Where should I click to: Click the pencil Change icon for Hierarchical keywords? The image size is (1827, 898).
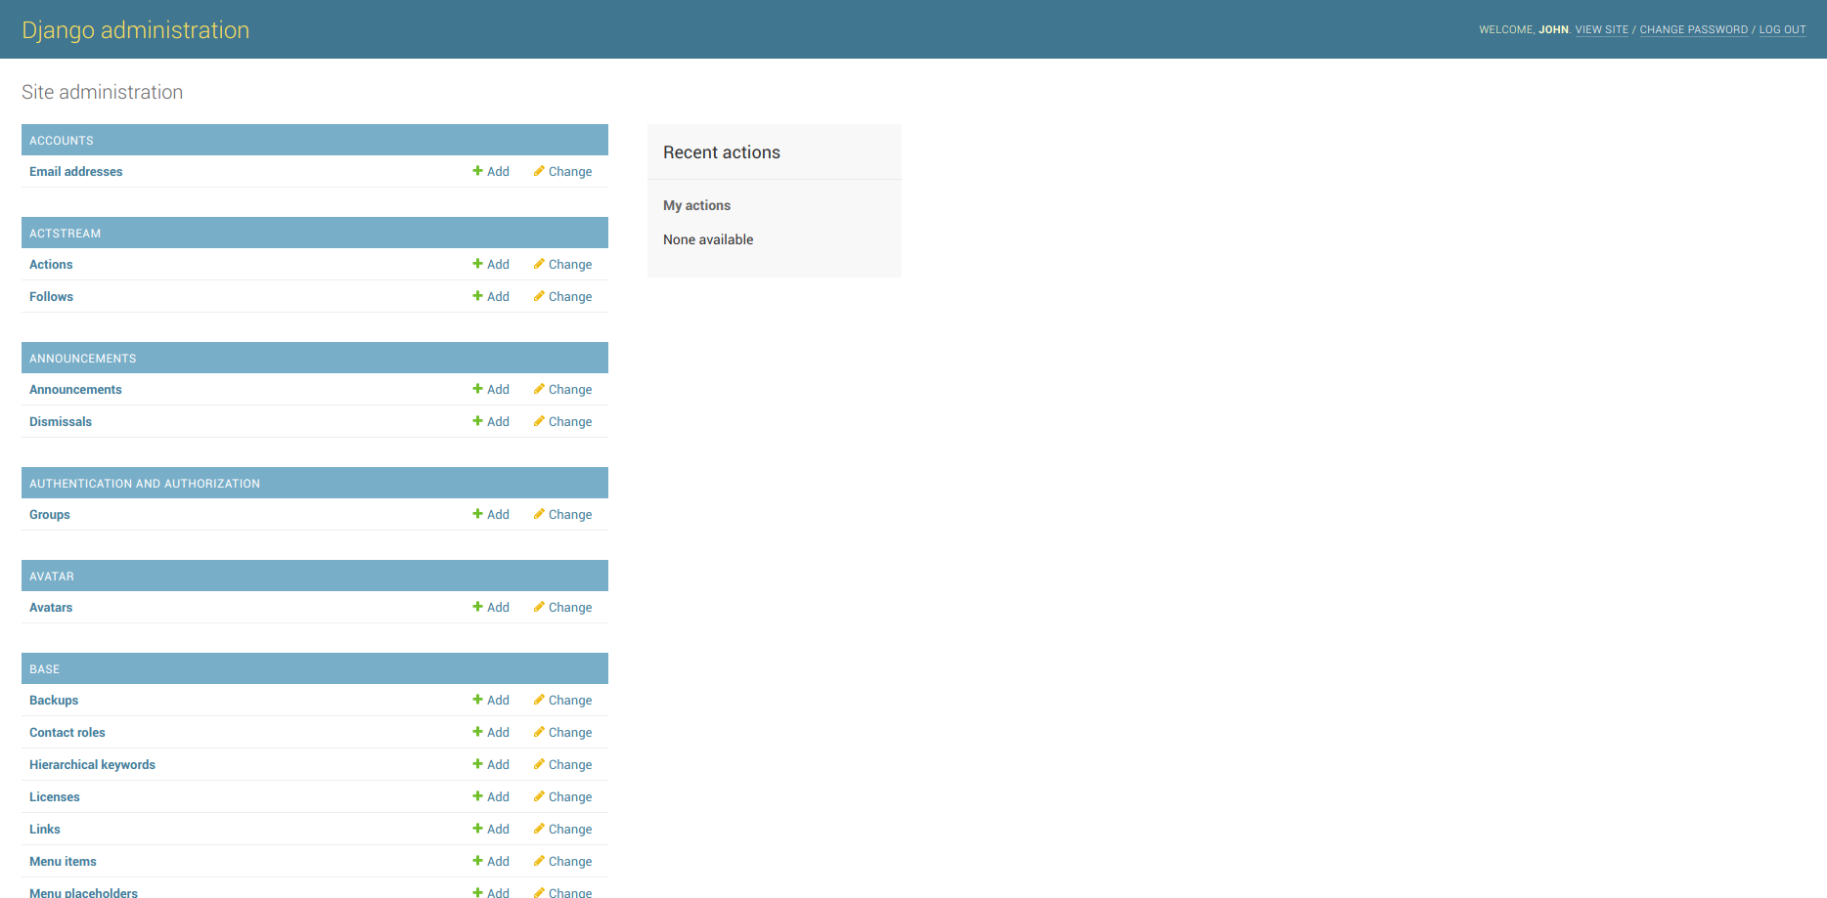[539, 764]
